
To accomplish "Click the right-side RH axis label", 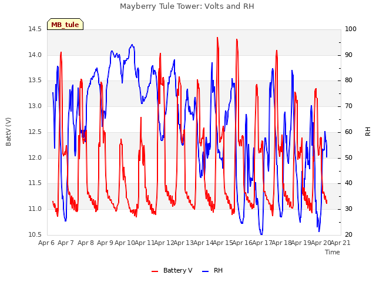I will tap(368, 132).
